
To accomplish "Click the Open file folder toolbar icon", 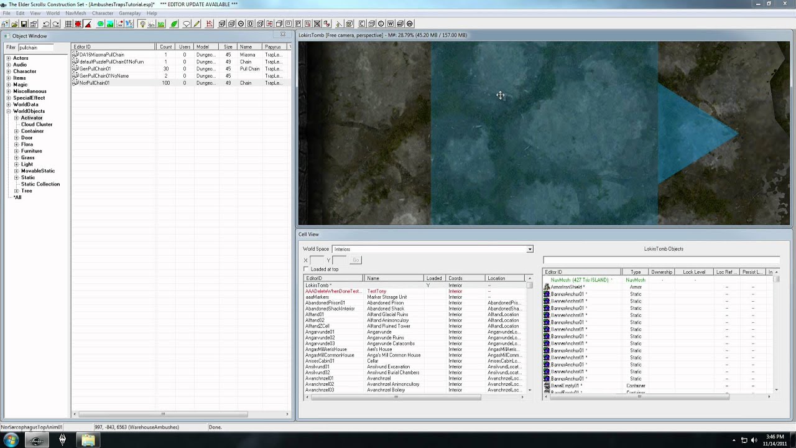I will [13, 24].
